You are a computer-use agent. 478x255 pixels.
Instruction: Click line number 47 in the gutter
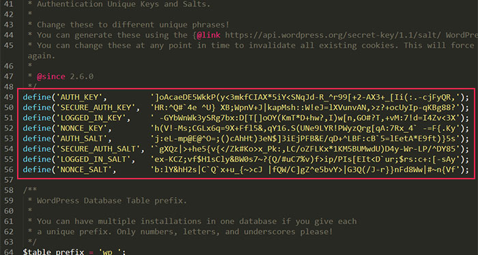click(9, 76)
